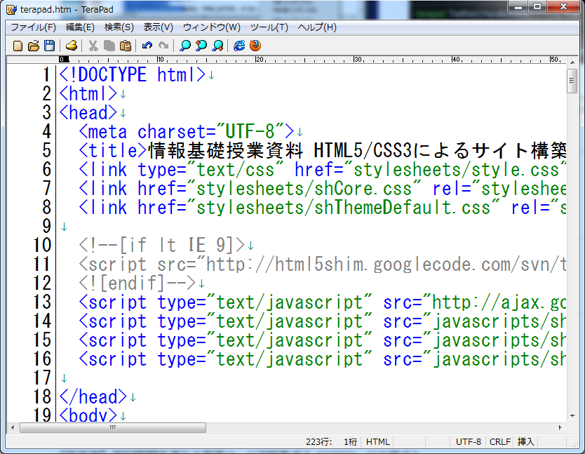Preview page in Internet Explorer icon
Viewport: 585px width, 454px height.
coord(239,46)
